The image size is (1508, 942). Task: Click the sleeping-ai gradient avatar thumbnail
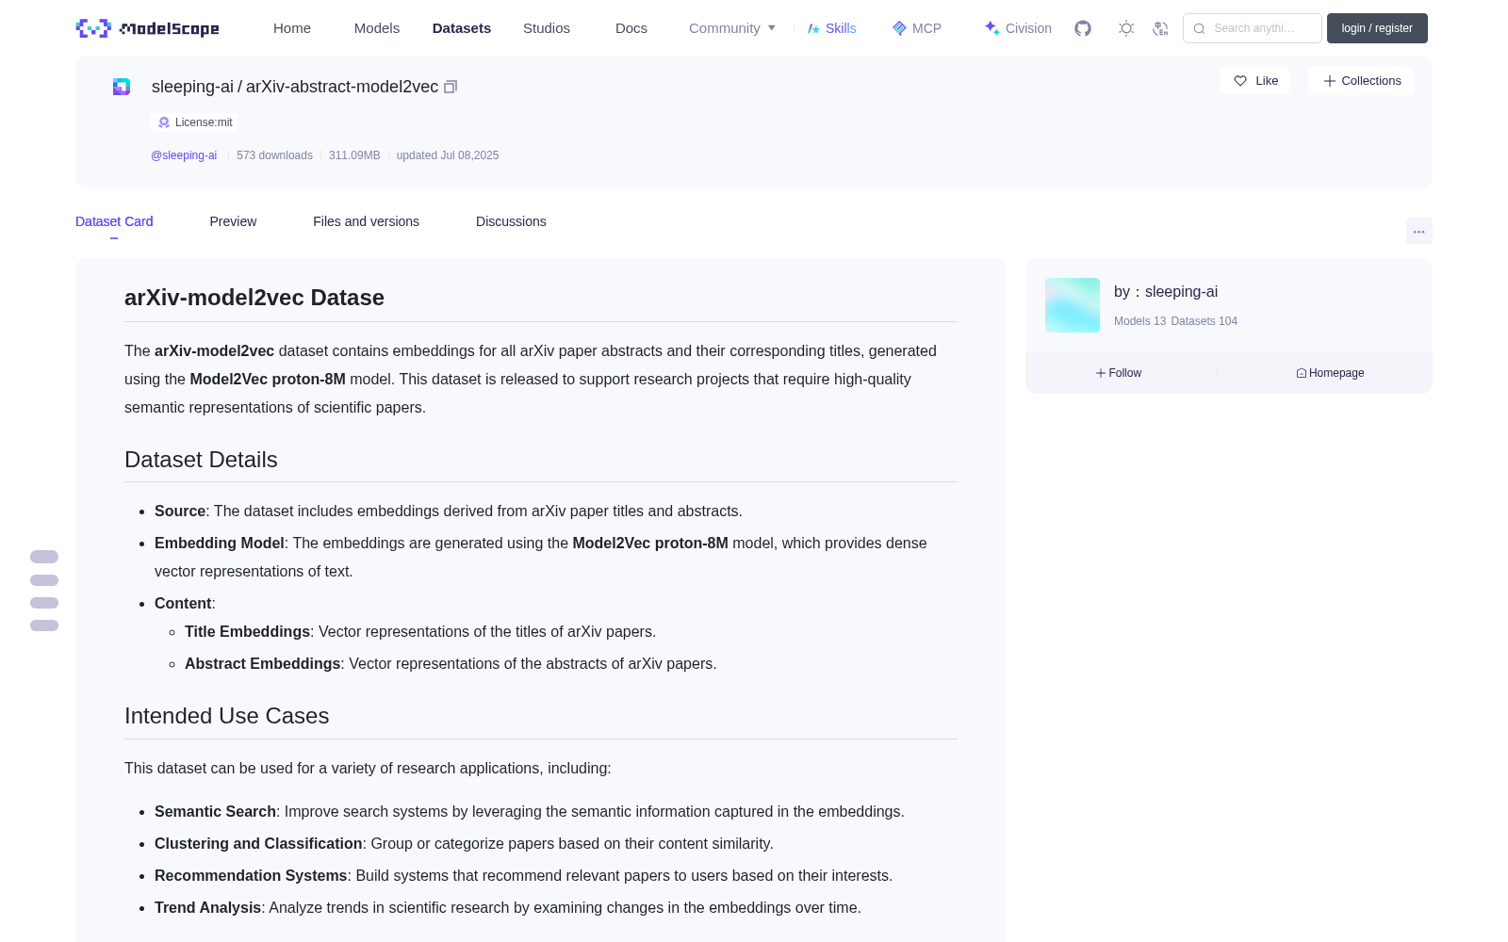tap(1073, 305)
